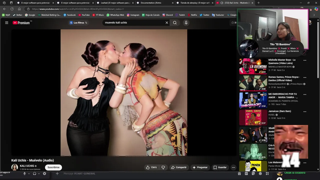This screenshot has height=180, width=320.
Task: Open the YouTube guide hamburger menu
Action: [x=7, y=22]
